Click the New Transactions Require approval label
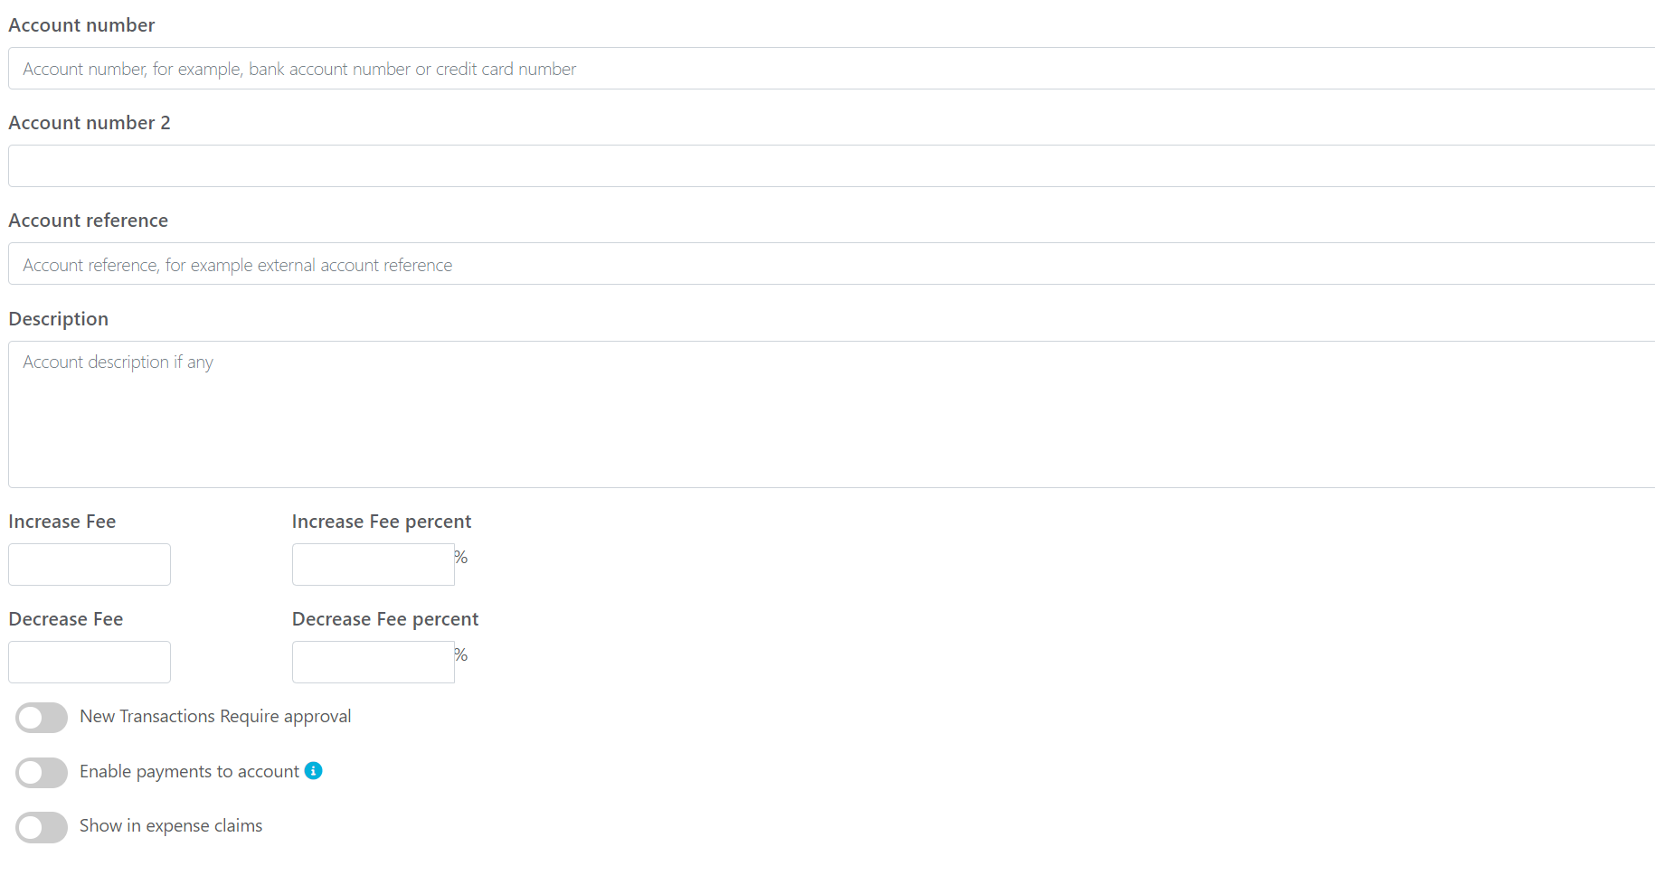The image size is (1655, 875). [215, 716]
